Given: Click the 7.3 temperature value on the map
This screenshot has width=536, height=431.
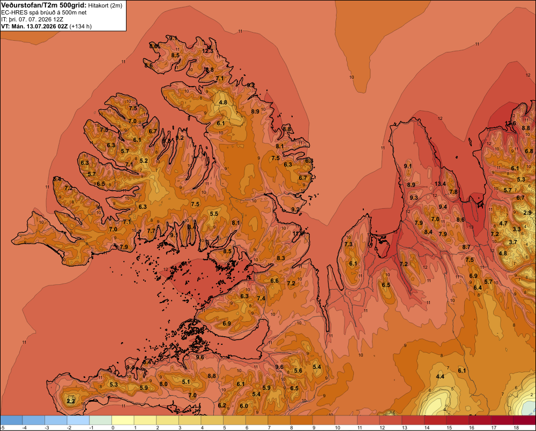Looking at the screenshot, I should coord(348,244).
